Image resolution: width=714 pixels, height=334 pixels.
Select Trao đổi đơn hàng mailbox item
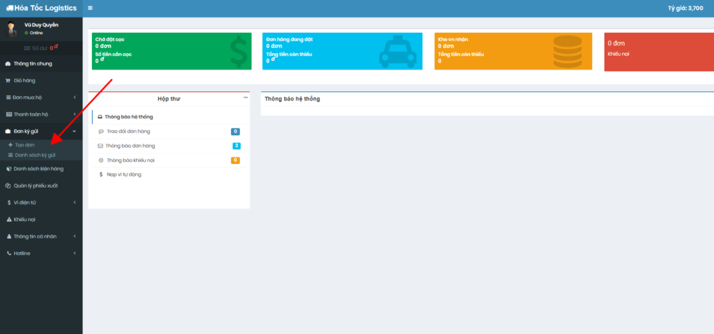(x=169, y=132)
